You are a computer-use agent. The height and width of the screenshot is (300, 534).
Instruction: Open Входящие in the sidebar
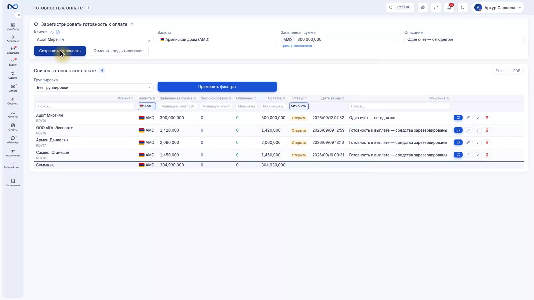13,50
